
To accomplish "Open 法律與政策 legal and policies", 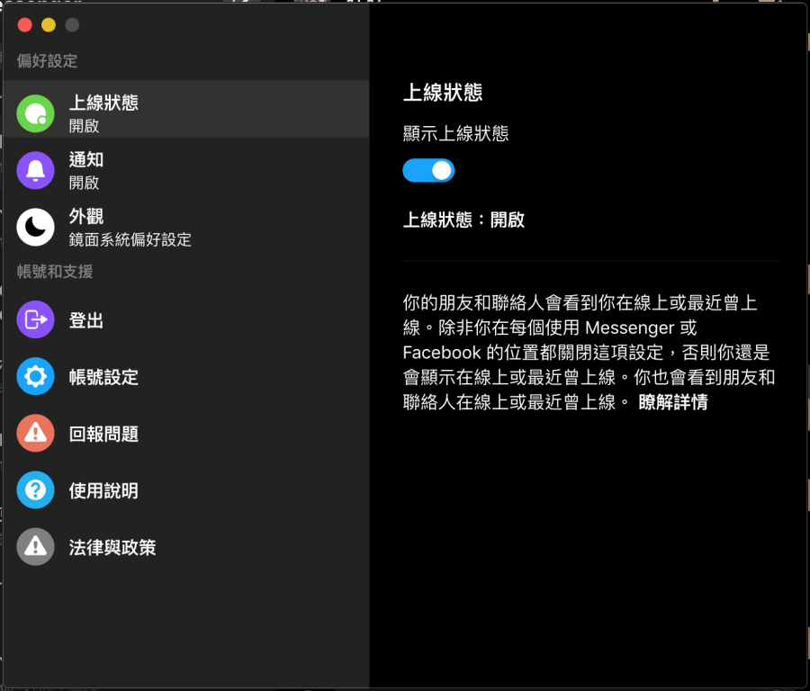I will [186, 547].
